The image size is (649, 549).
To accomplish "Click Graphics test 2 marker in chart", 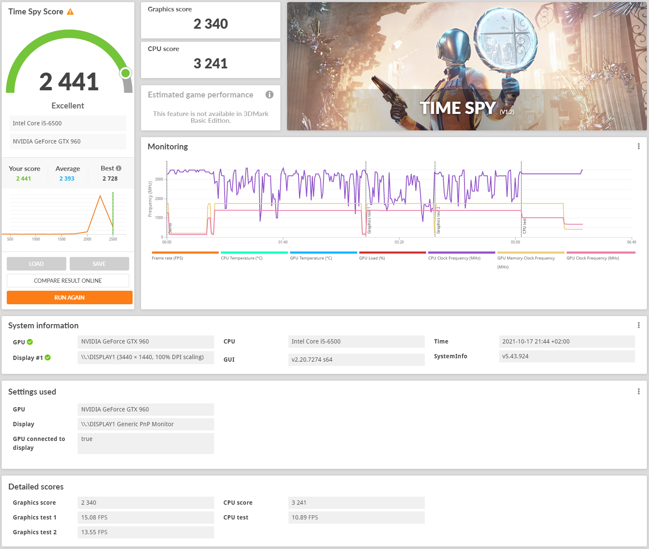I will [x=438, y=220].
